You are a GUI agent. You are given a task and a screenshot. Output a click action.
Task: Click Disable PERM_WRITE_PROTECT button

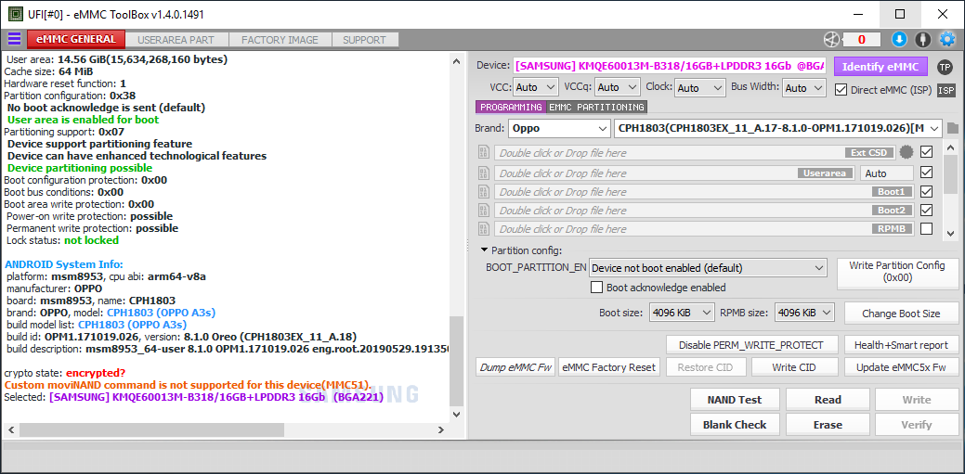[x=752, y=345]
